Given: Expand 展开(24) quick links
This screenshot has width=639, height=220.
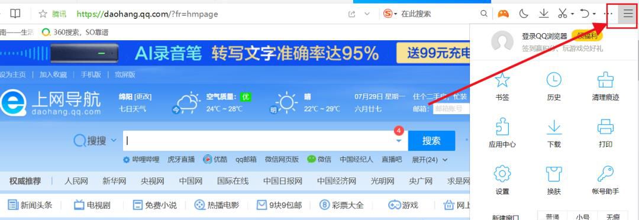Looking at the screenshot, I should [430, 160].
